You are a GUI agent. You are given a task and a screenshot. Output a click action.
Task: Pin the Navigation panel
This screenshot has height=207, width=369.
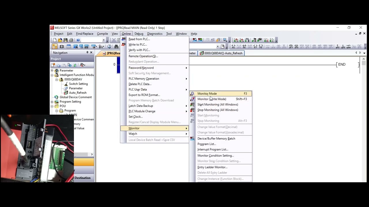click(x=87, y=53)
